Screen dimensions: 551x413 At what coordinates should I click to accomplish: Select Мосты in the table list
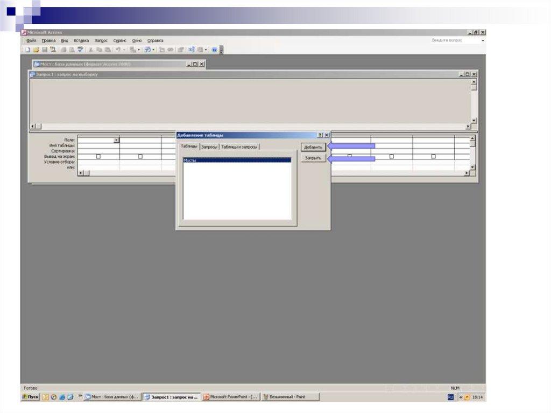point(237,160)
